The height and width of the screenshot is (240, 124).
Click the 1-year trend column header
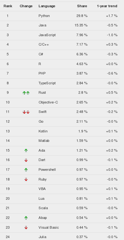coord(107,6)
